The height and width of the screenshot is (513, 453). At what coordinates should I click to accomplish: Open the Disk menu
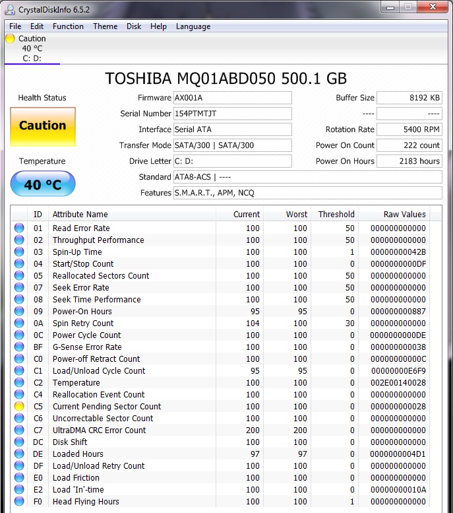point(134,26)
